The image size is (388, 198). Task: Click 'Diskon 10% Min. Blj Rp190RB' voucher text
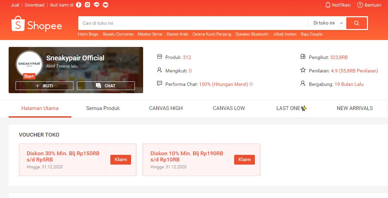coord(187,154)
